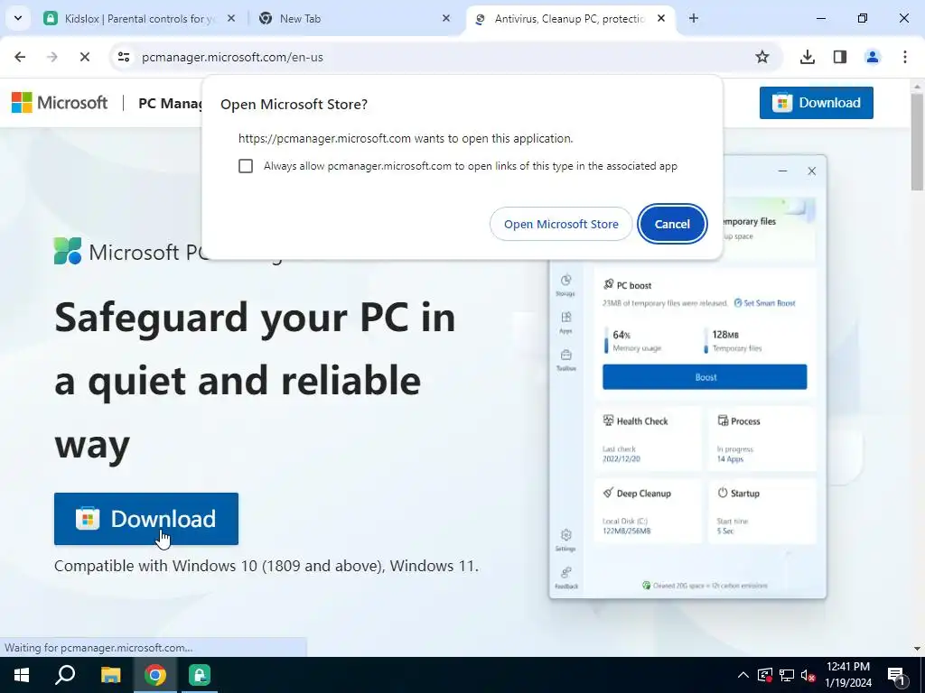Click the Toolbox icon in PC Manager preview
This screenshot has height=693, width=925.
[x=565, y=359]
